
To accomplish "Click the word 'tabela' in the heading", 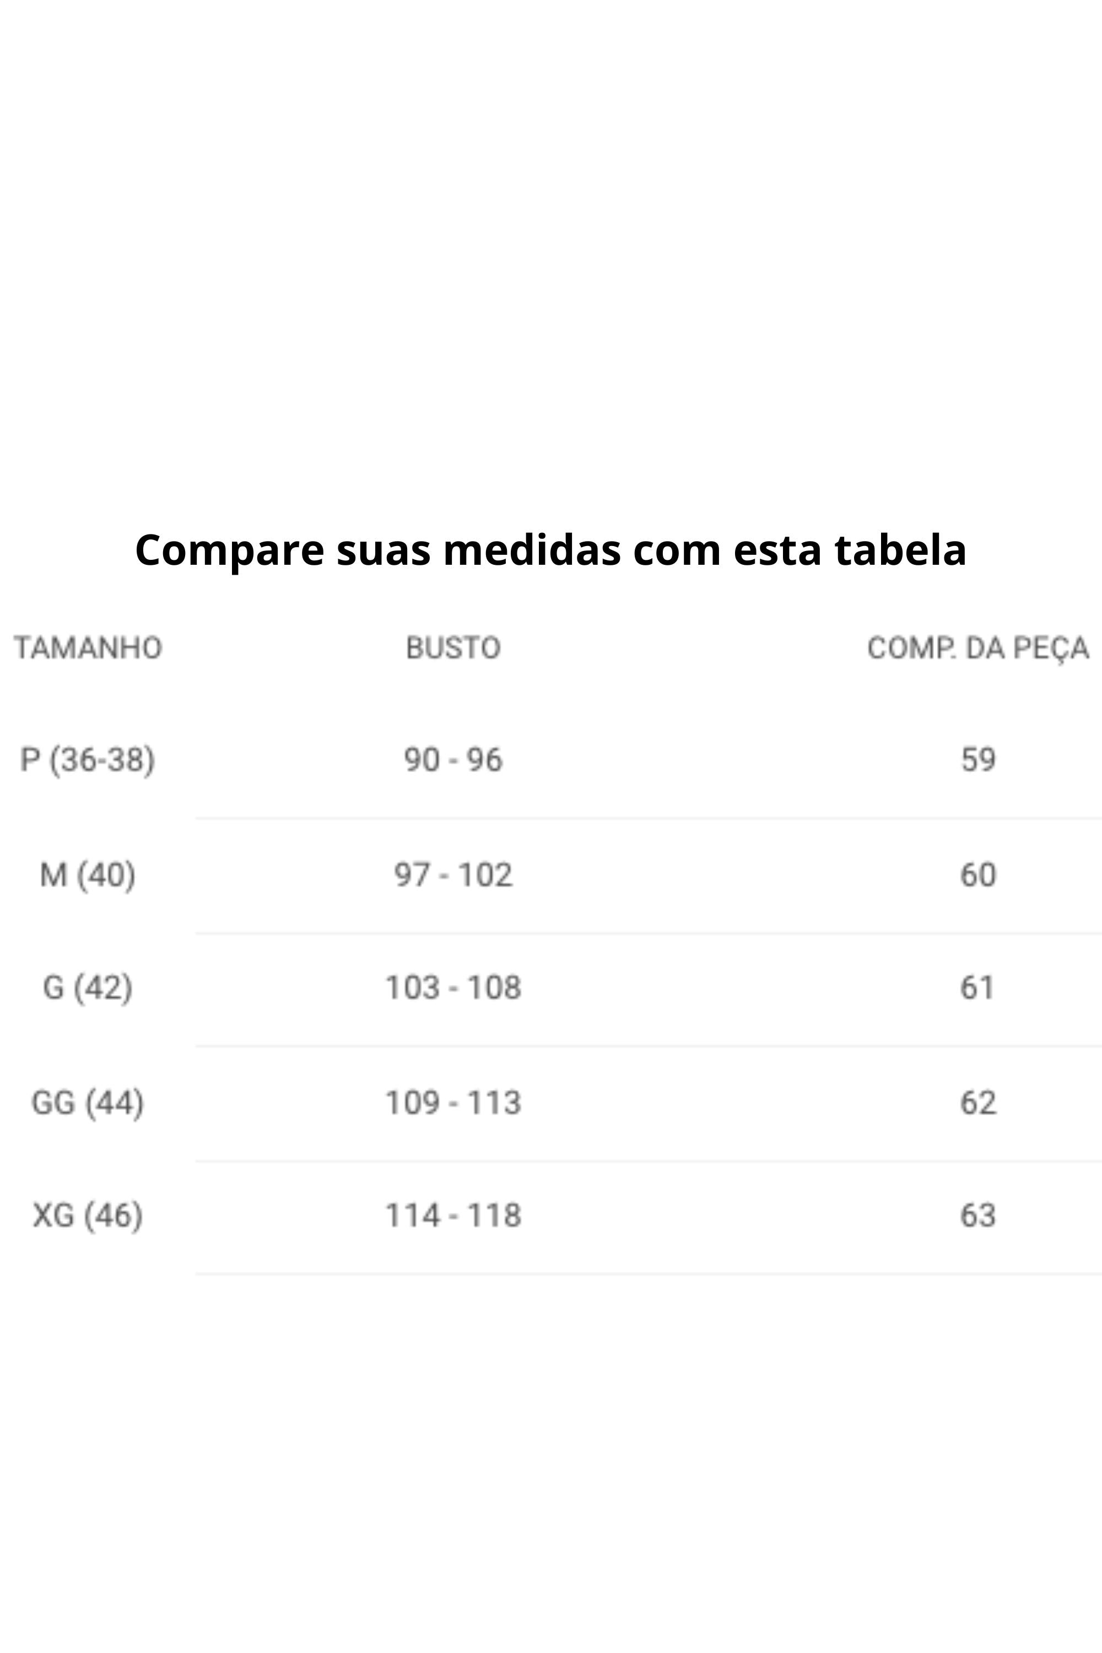I will [x=900, y=549].
